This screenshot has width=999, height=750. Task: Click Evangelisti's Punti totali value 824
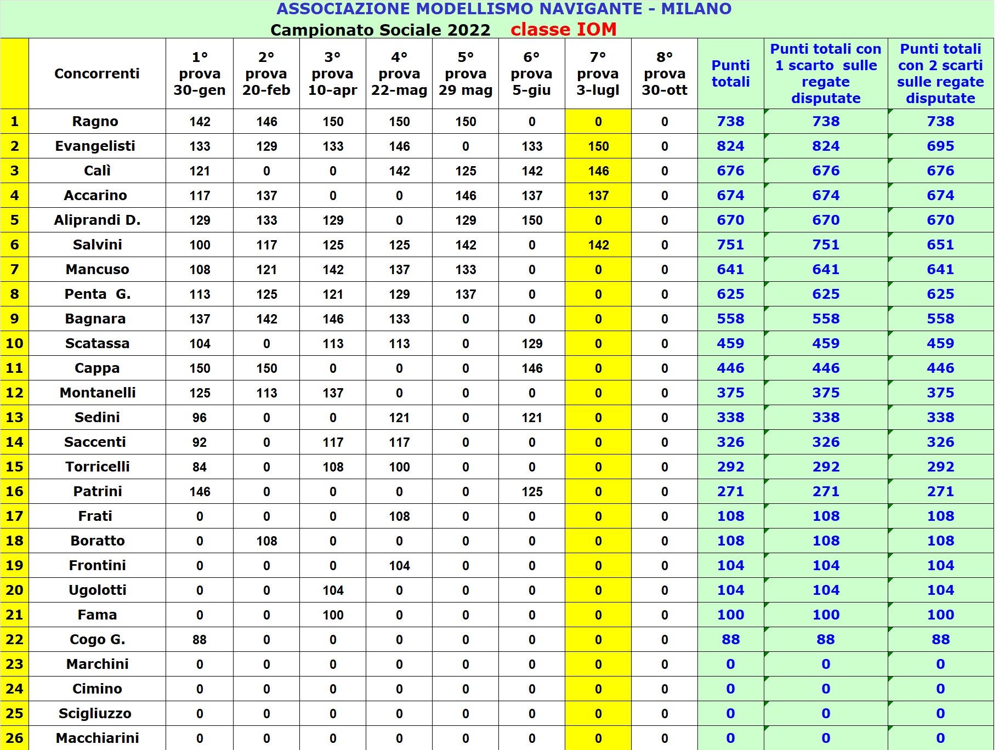731,146
